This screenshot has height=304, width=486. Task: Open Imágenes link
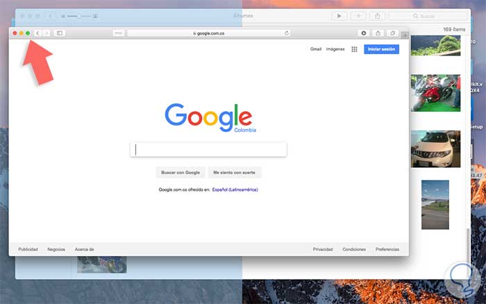[x=335, y=49]
